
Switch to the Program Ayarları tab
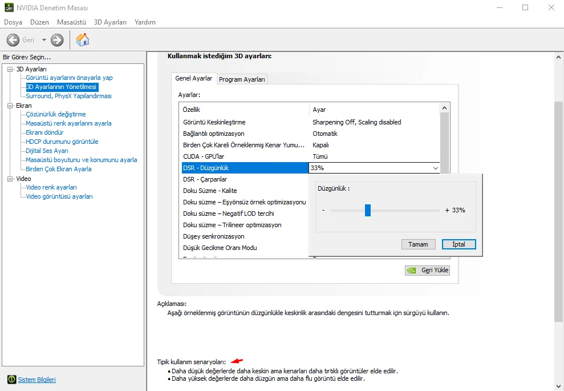(241, 79)
